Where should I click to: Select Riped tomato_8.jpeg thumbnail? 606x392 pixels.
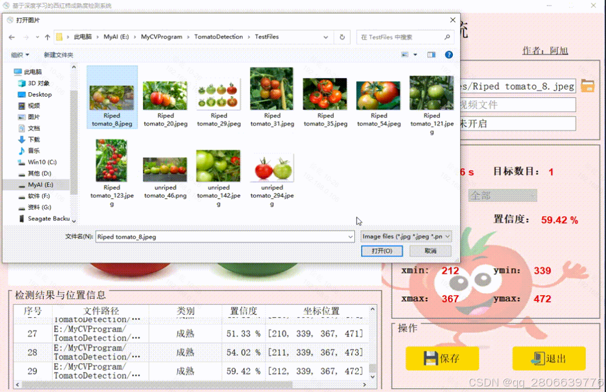[112, 97]
